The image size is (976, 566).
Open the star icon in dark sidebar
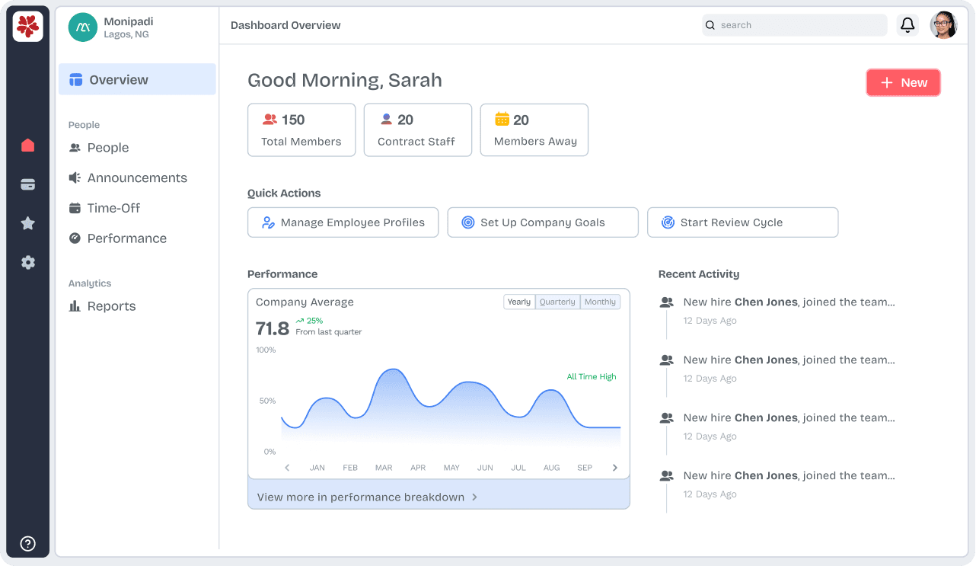28,223
